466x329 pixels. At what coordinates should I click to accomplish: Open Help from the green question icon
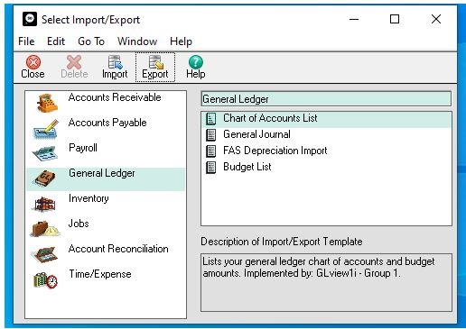pyautogui.click(x=196, y=62)
